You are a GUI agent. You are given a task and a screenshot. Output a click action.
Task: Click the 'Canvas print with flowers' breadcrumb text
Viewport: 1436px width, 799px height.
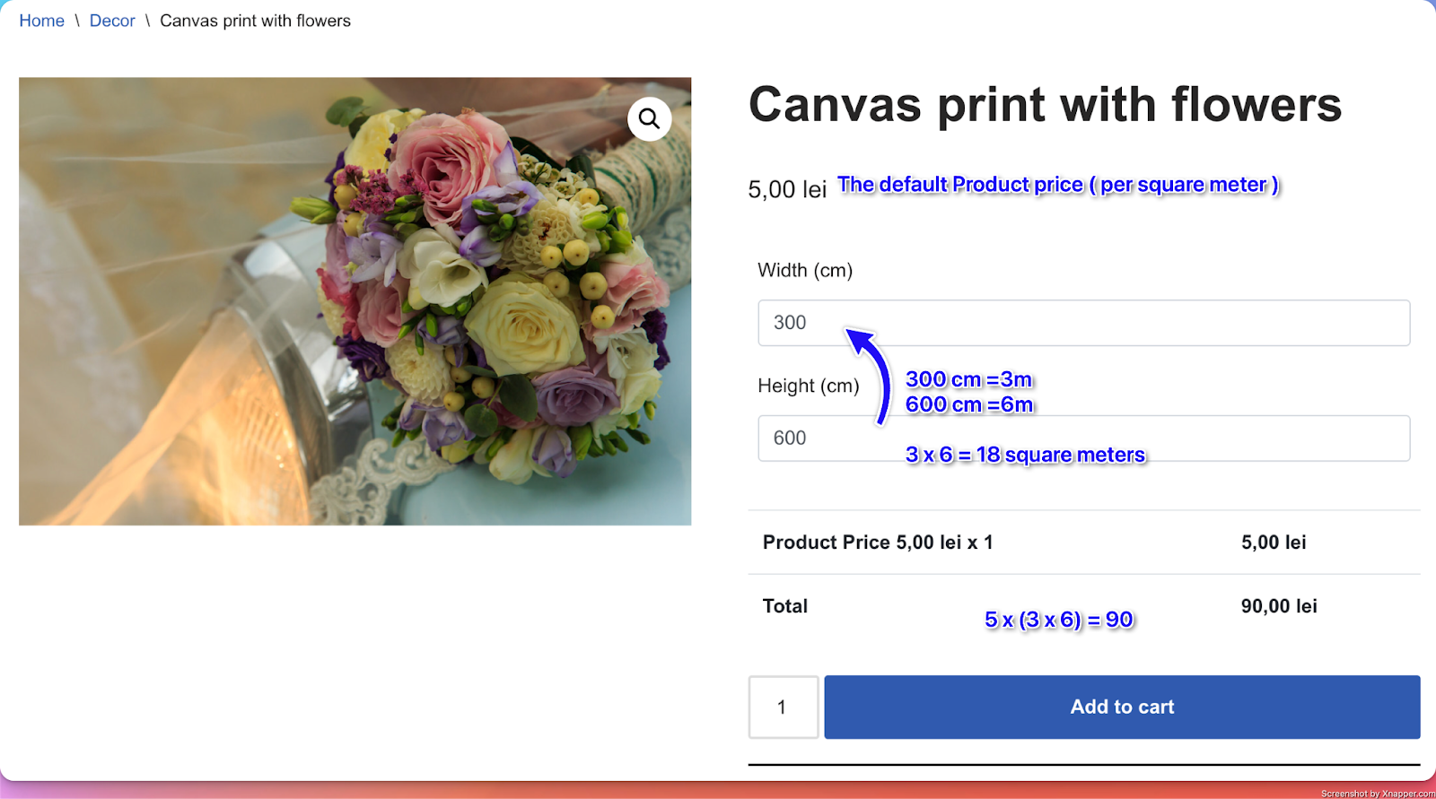(x=255, y=21)
